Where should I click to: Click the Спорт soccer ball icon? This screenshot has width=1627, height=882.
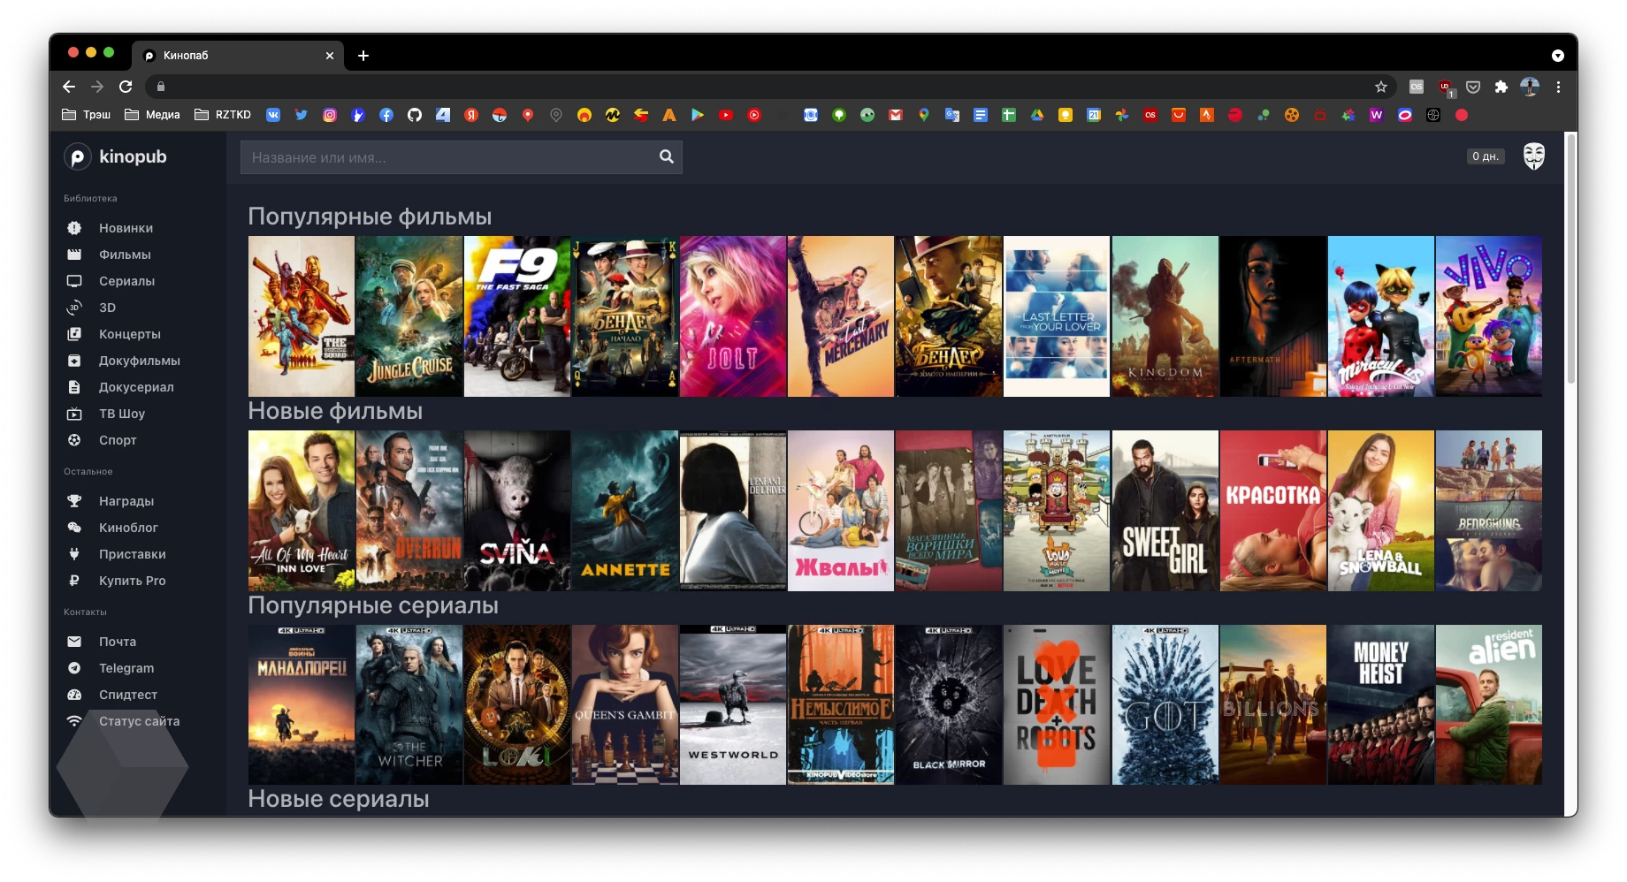pos(74,440)
